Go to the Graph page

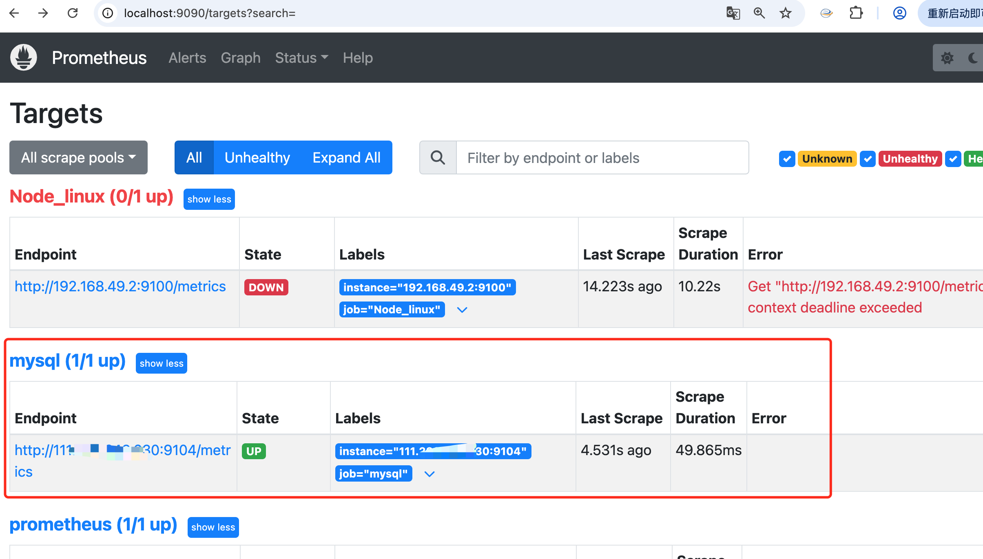click(240, 58)
